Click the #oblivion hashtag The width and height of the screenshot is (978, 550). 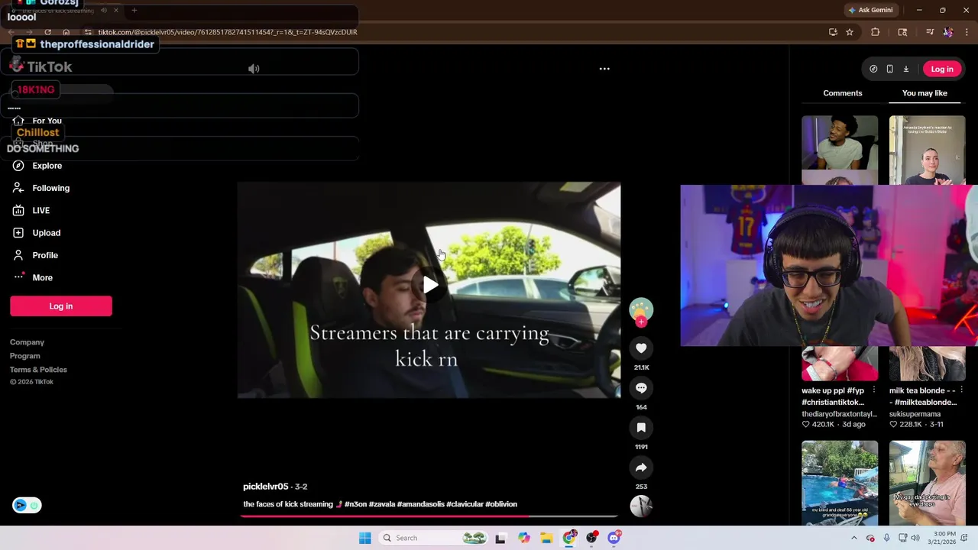click(501, 504)
